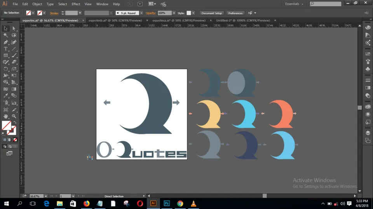Pick the Lasso tool
This screenshot has width=373, height=209.
click(14, 35)
